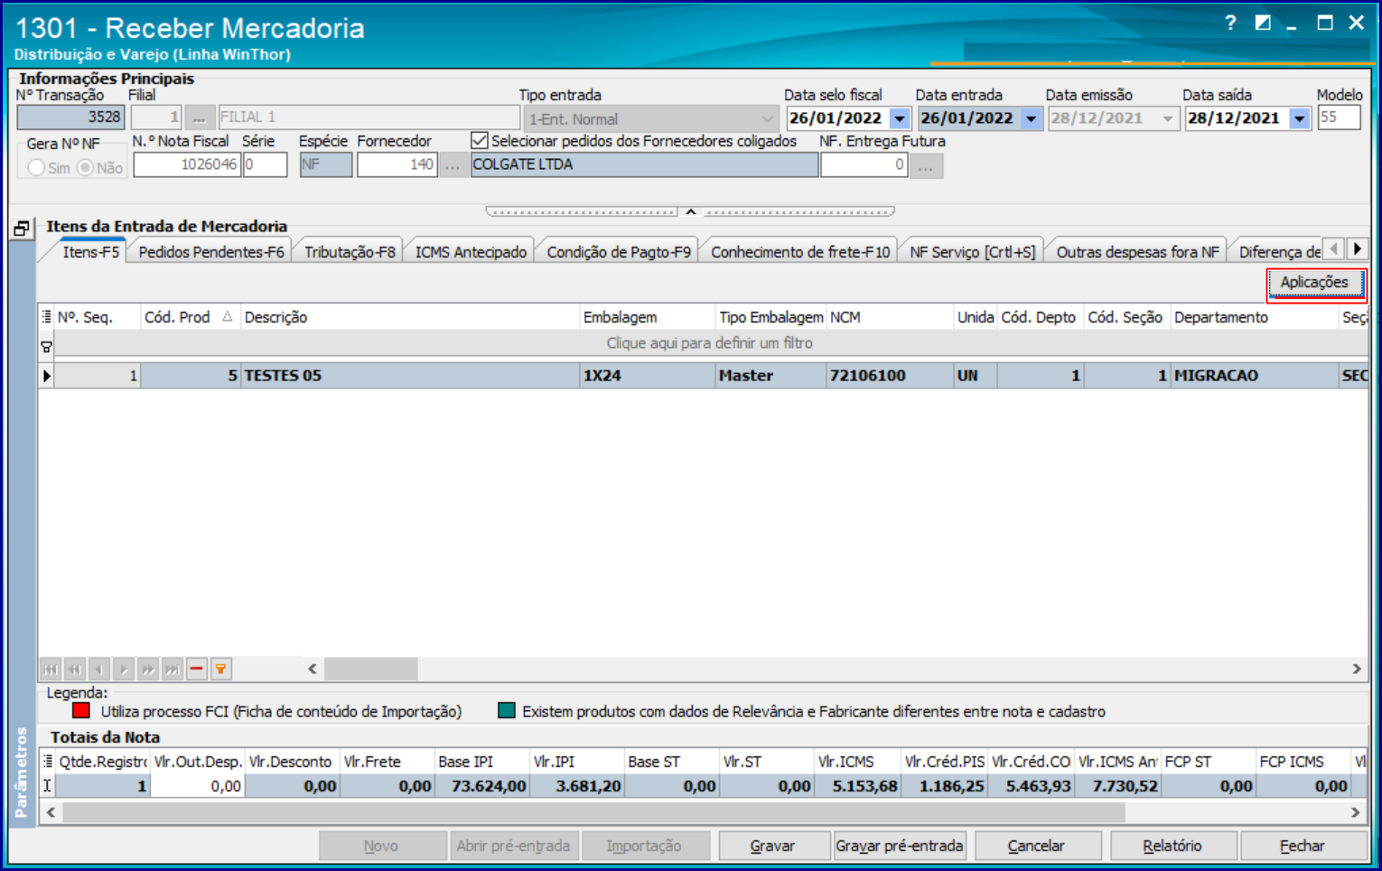Delete record with the red minus icon
The height and width of the screenshot is (871, 1382).
point(197,670)
